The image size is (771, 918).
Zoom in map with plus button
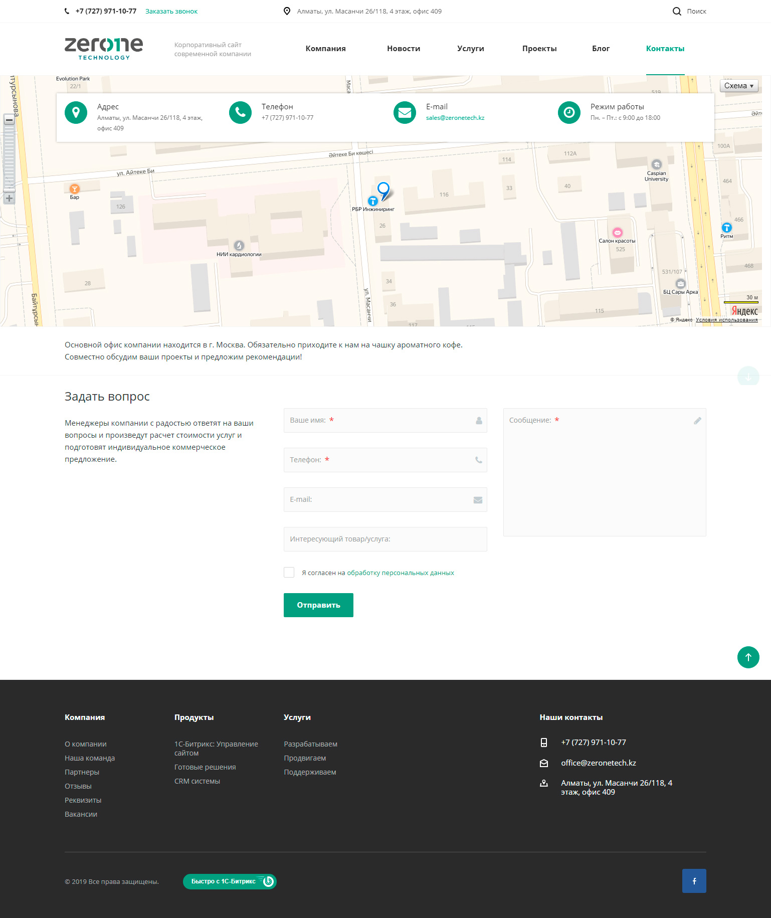(9, 199)
